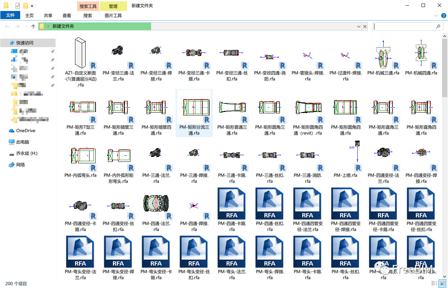448x288 pixels.
Task: Click the vertical scrollbar thumb
Action: coord(445,68)
